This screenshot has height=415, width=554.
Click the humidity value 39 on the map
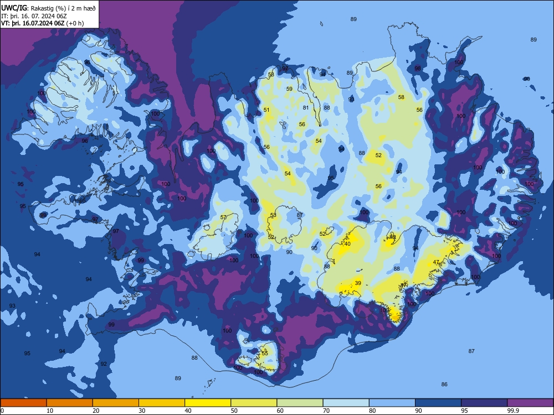click(358, 283)
